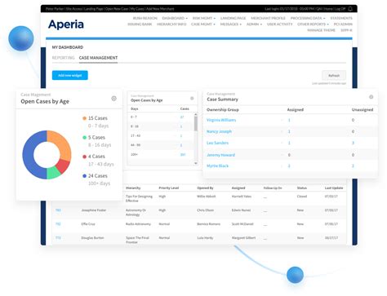Image resolution: width=387 pixels, height=296 pixels.
Task: Click Add New Merchant in top bar
Action: (160, 9)
